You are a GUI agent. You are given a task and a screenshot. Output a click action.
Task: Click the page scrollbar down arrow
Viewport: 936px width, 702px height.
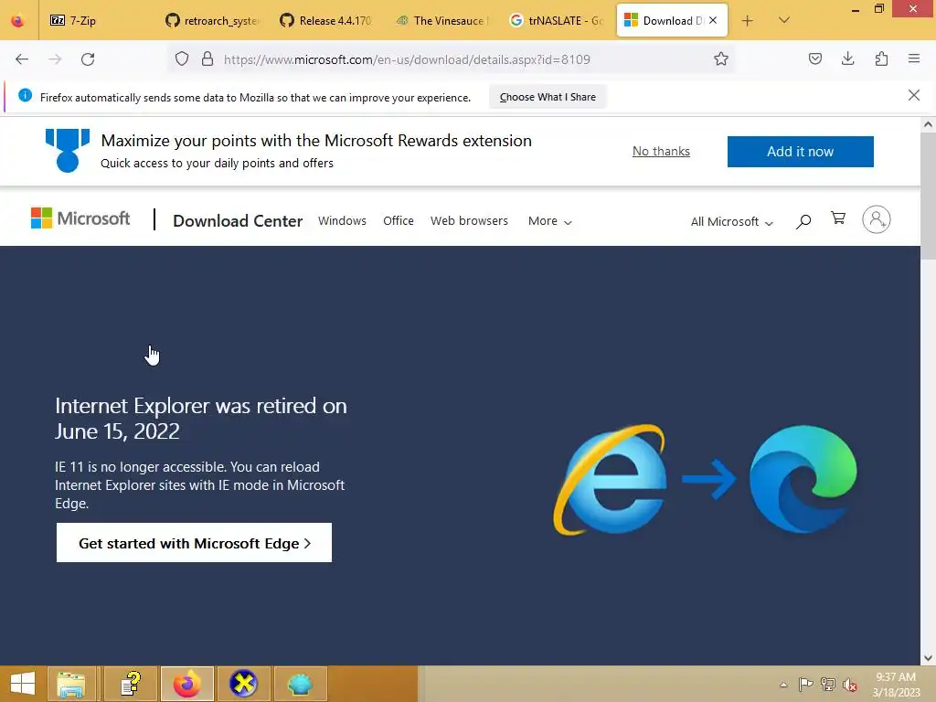[x=928, y=658]
